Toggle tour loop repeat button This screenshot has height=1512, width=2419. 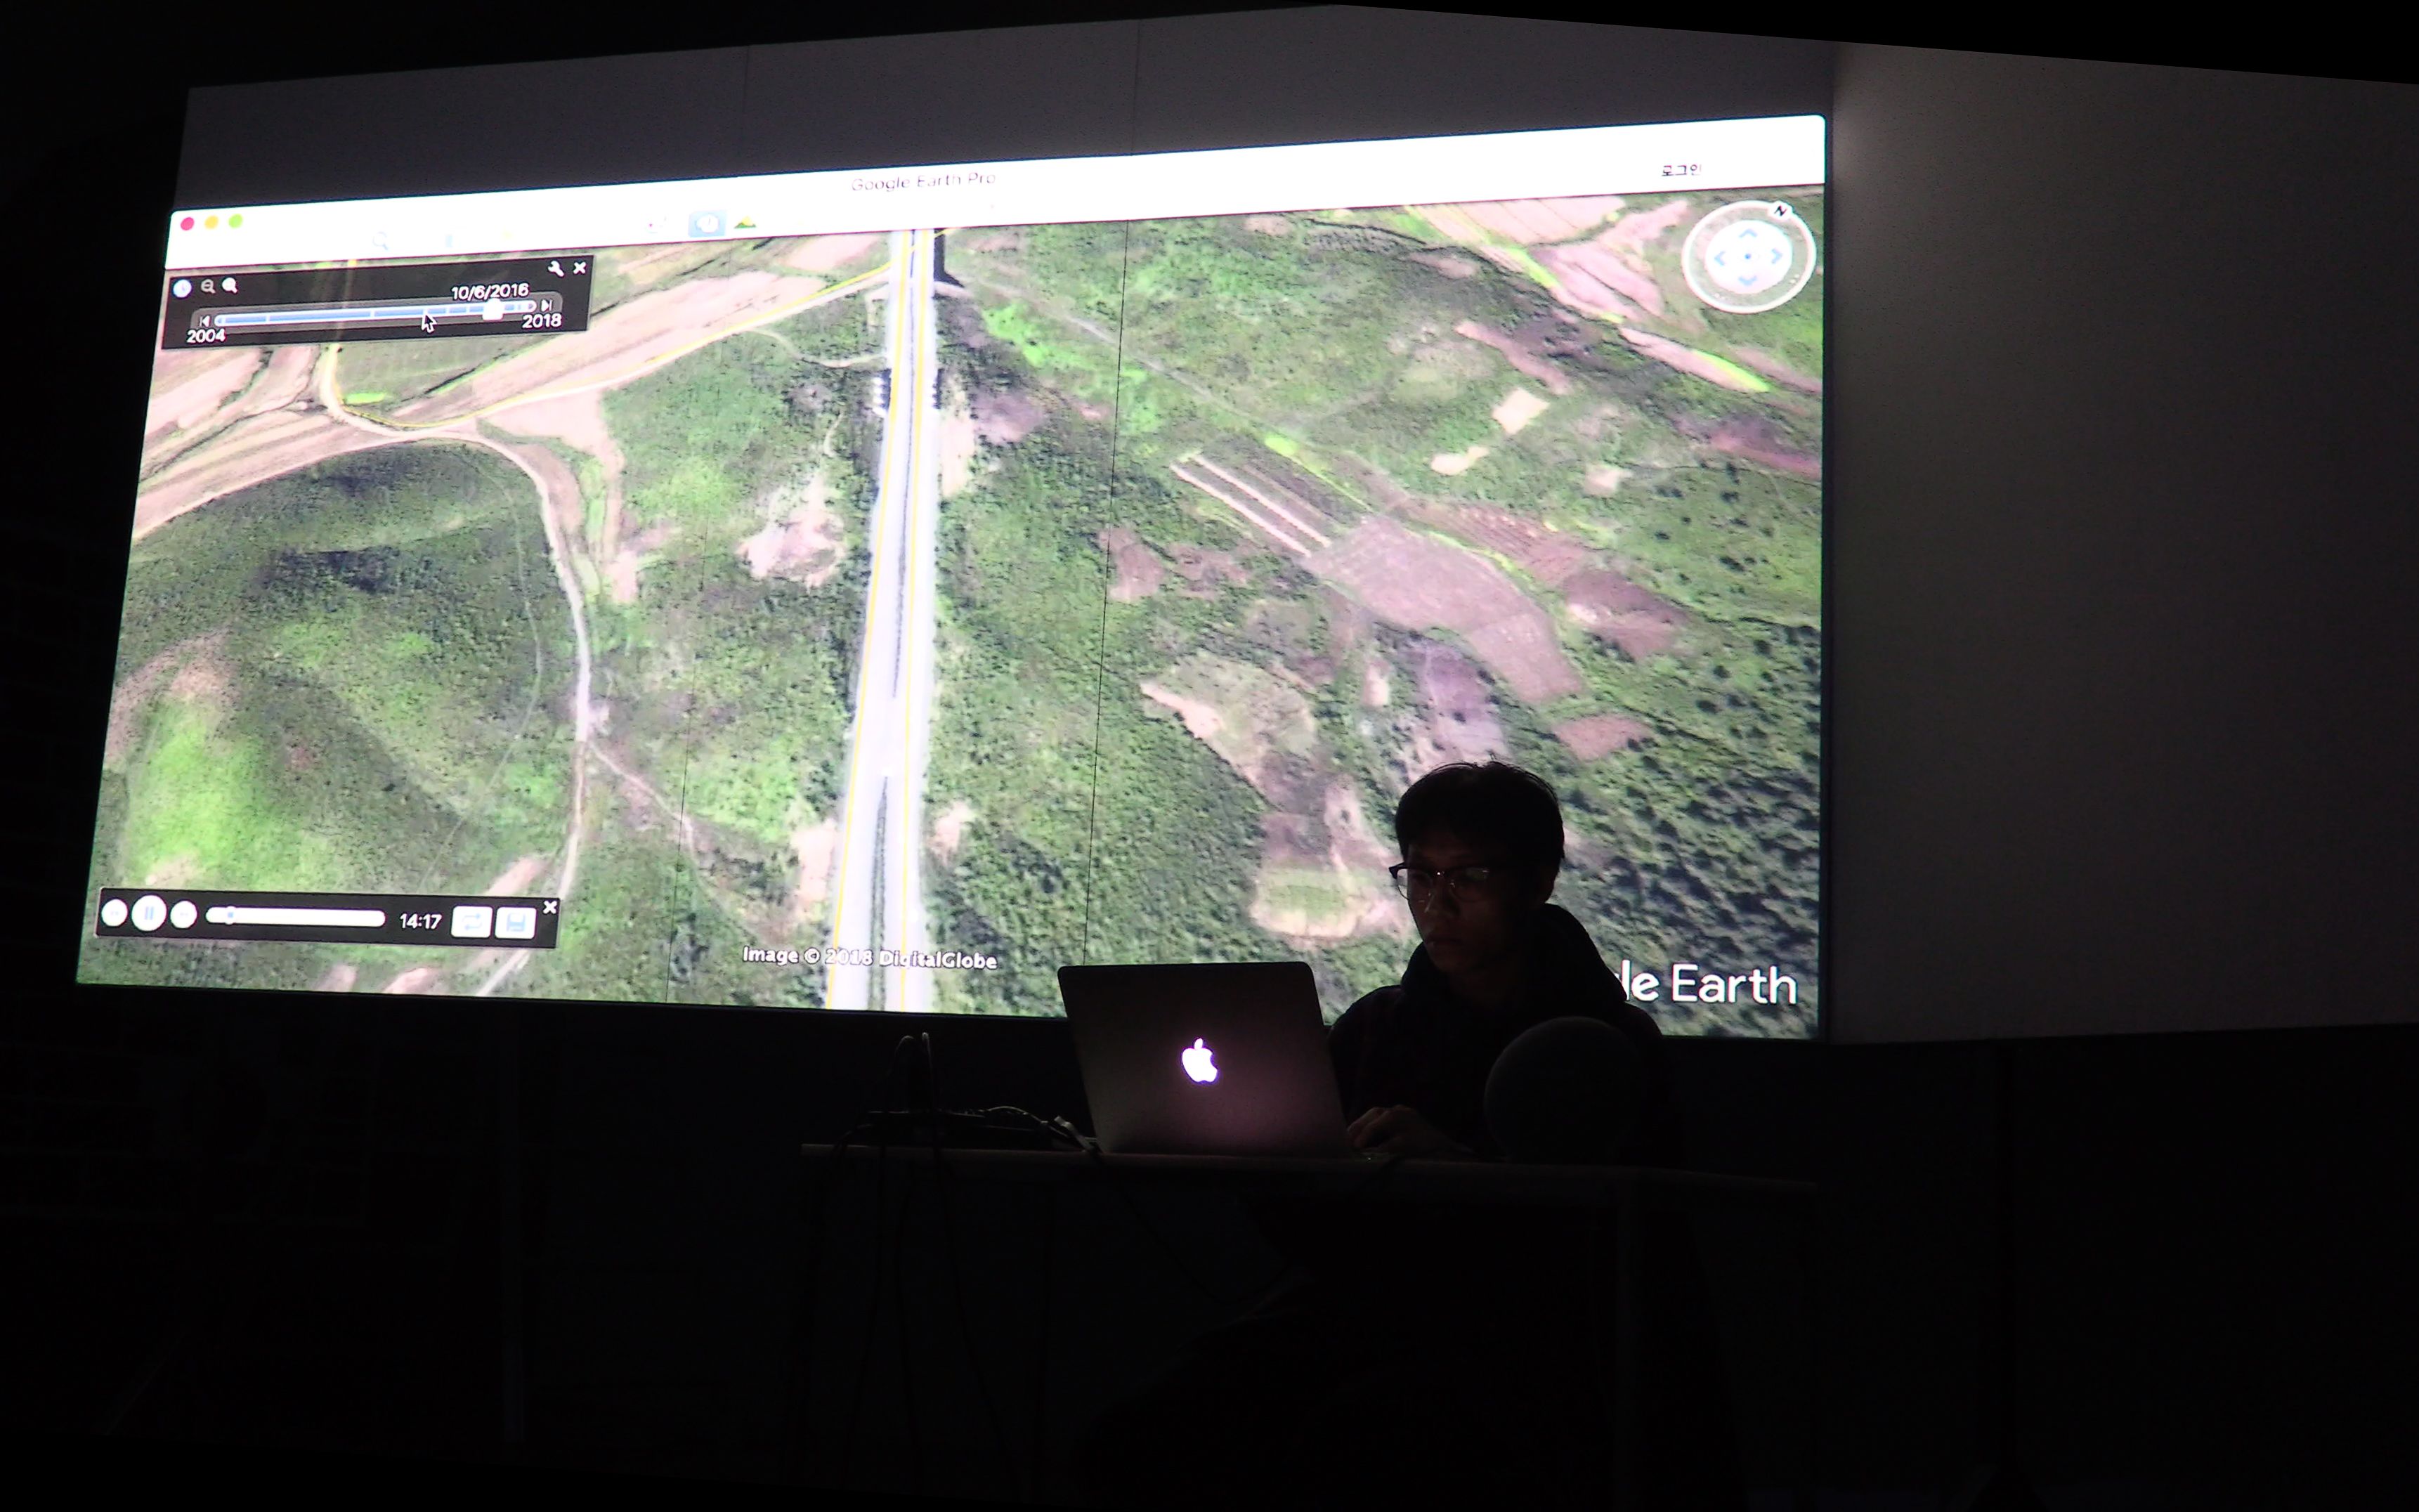click(472, 922)
